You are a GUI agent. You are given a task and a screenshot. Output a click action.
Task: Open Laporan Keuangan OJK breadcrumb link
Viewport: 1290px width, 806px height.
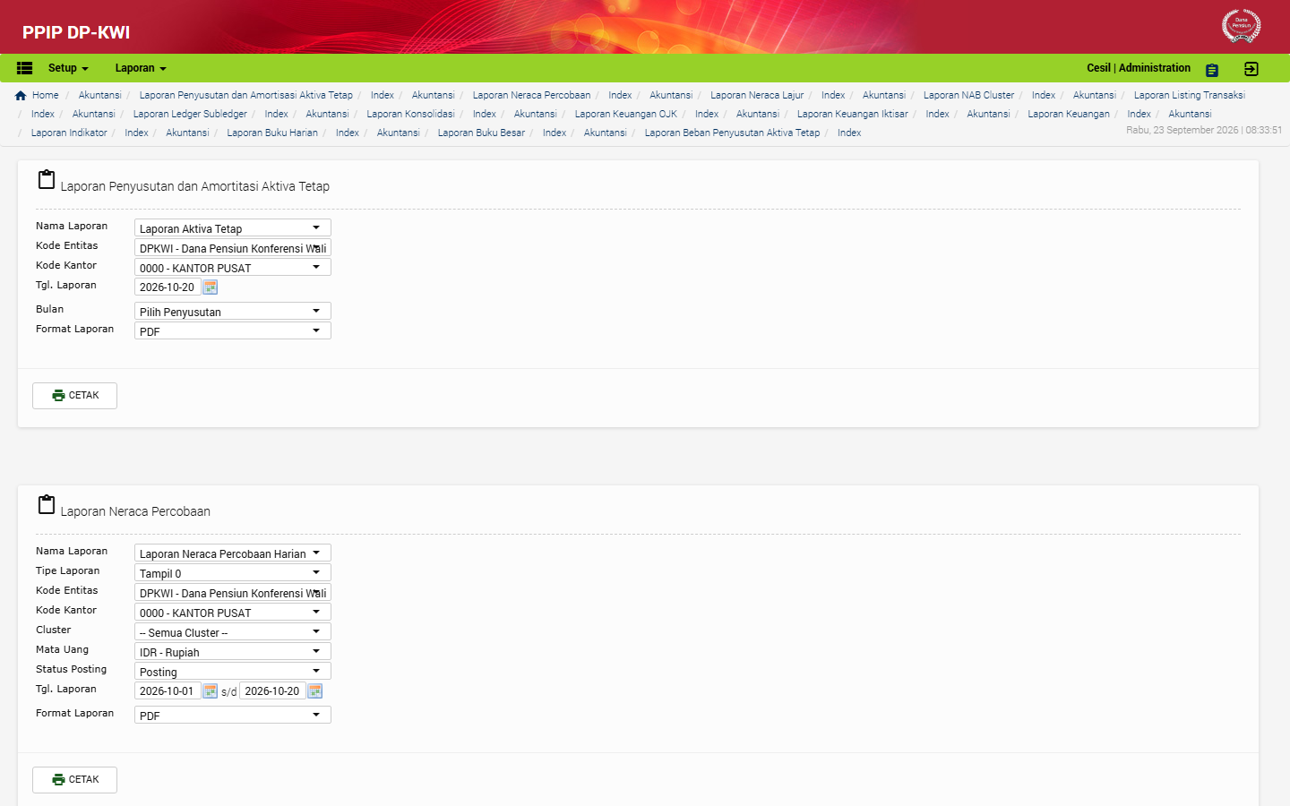click(x=626, y=114)
